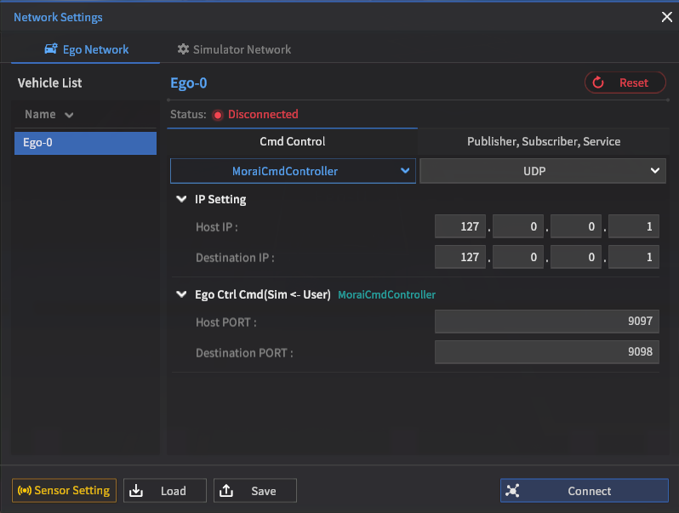
Task: Open Publisher, Subscriber, Service tab
Action: pos(544,141)
